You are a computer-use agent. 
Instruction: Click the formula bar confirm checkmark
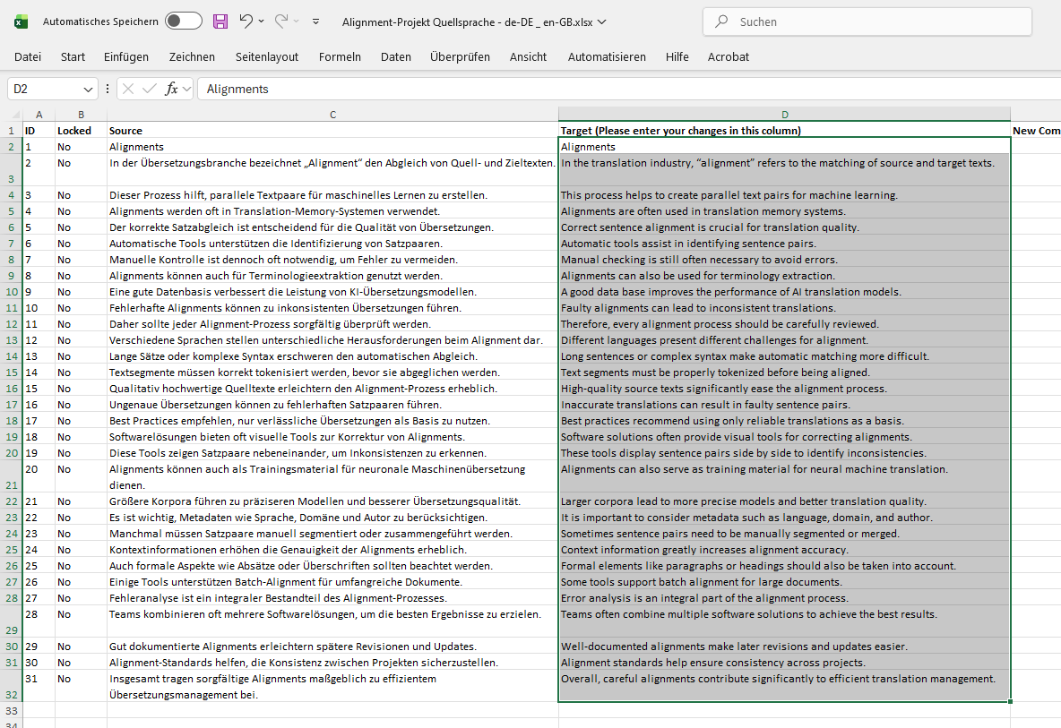pos(150,89)
